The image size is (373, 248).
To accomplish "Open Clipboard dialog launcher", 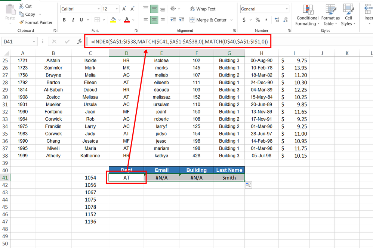I will click(x=55, y=30).
